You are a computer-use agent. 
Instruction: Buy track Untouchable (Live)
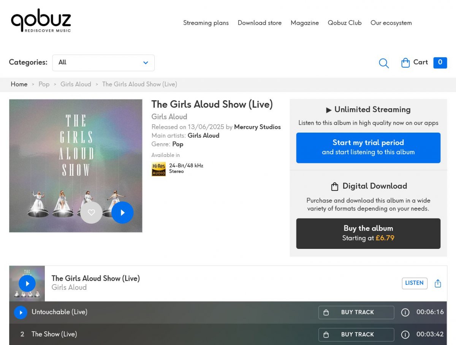(356, 312)
